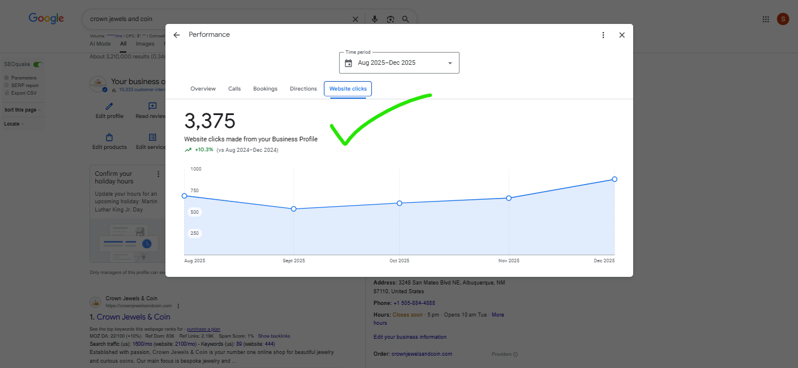The image size is (798, 368).
Task: Click the magnifier search icon
Action: [406, 19]
